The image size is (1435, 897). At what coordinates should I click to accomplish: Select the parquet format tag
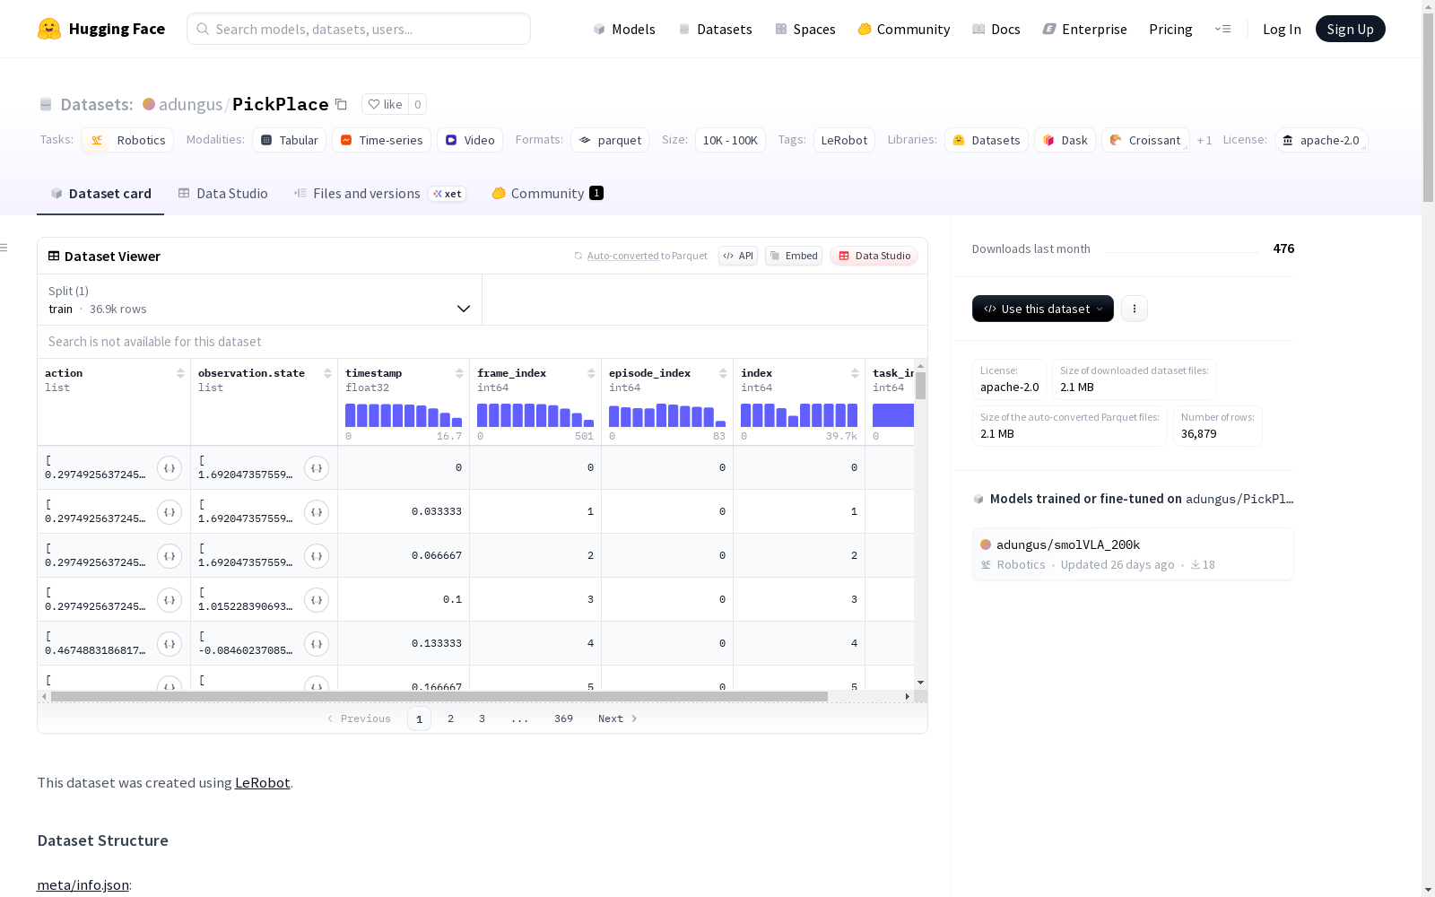pyautogui.click(x=610, y=140)
